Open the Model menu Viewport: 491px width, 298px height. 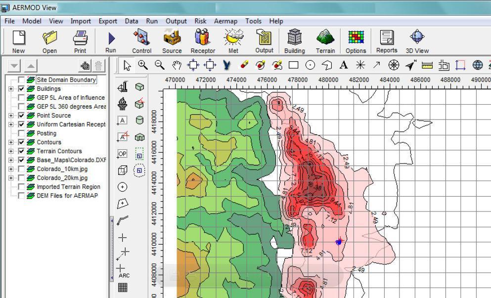click(32, 21)
